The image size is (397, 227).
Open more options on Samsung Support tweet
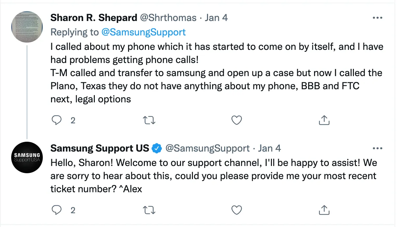[377, 148]
